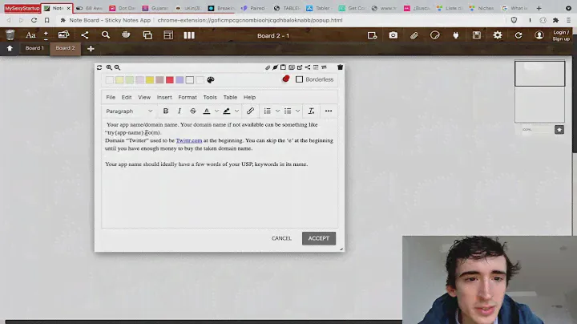Image resolution: width=577 pixels, height=324 pixels.
Task: Pick the red note color swatch
Action: point(169,80)
